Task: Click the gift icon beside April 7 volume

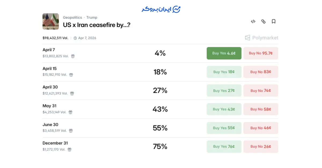Action: coord(73,56)
